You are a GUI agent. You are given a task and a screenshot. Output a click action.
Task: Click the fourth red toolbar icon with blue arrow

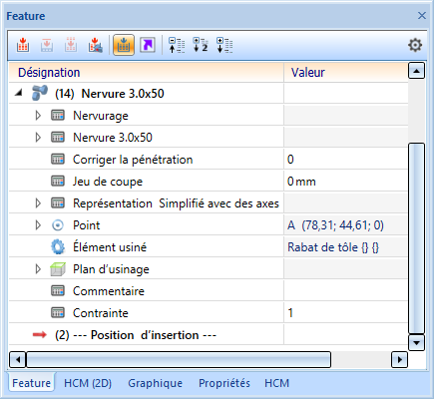pyautogui.click(x=95, y=45)
